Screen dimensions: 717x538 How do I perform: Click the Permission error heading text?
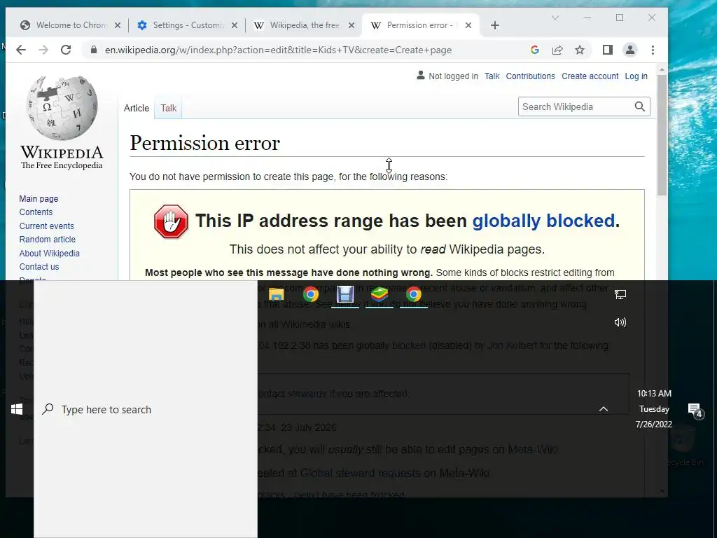(x=204, y=143)
